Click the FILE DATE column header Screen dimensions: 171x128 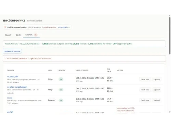(109, 70)
